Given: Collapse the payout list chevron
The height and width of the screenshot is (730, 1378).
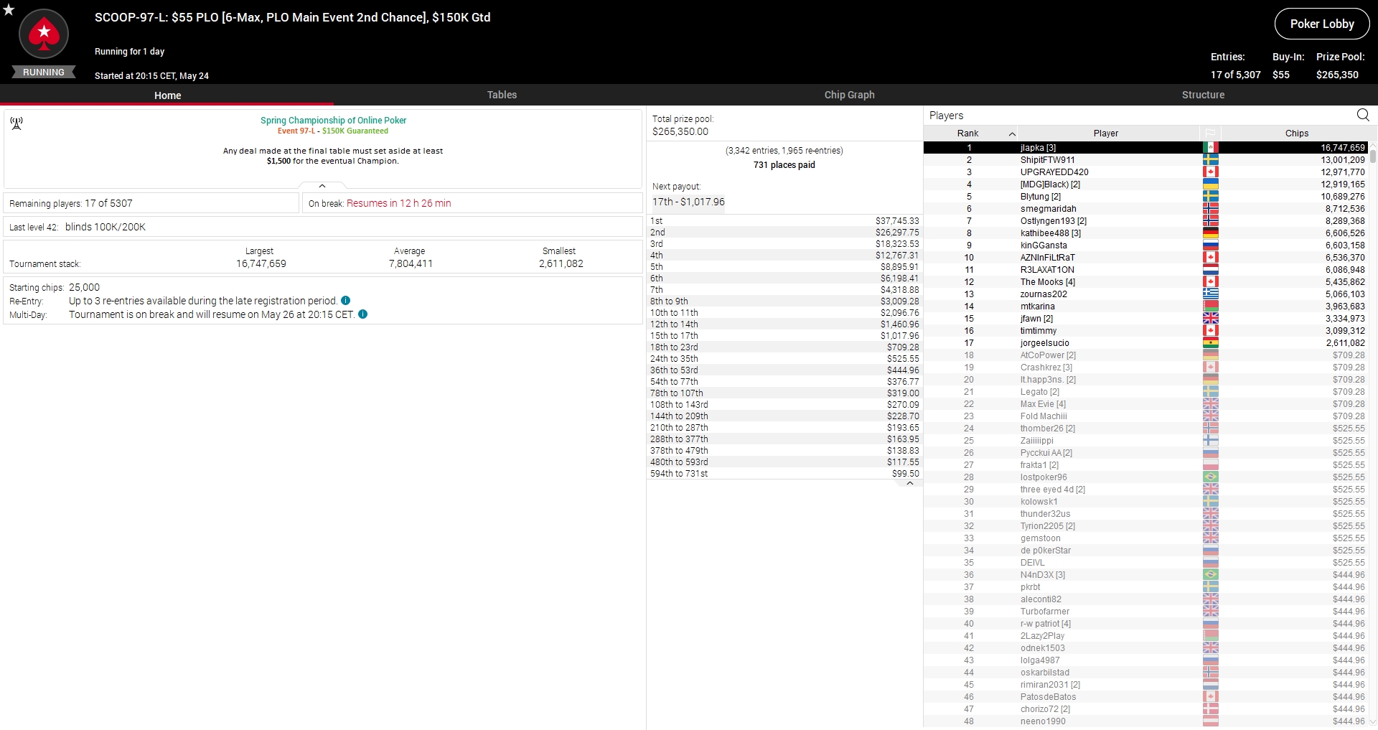Looking at the screenshot, I should 909,483.
